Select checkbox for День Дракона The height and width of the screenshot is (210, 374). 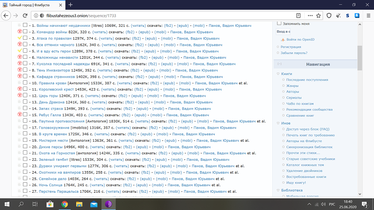[25, 102]
